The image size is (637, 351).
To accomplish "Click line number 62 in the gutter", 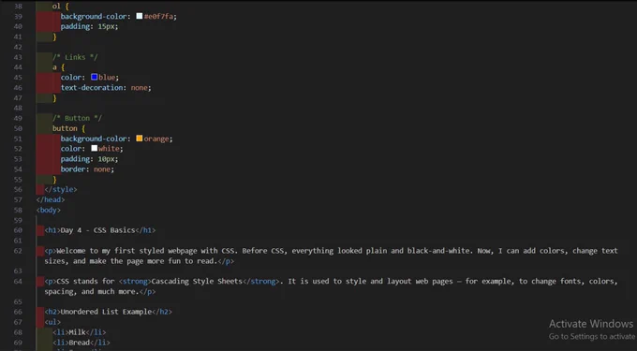I will (18, 251).
